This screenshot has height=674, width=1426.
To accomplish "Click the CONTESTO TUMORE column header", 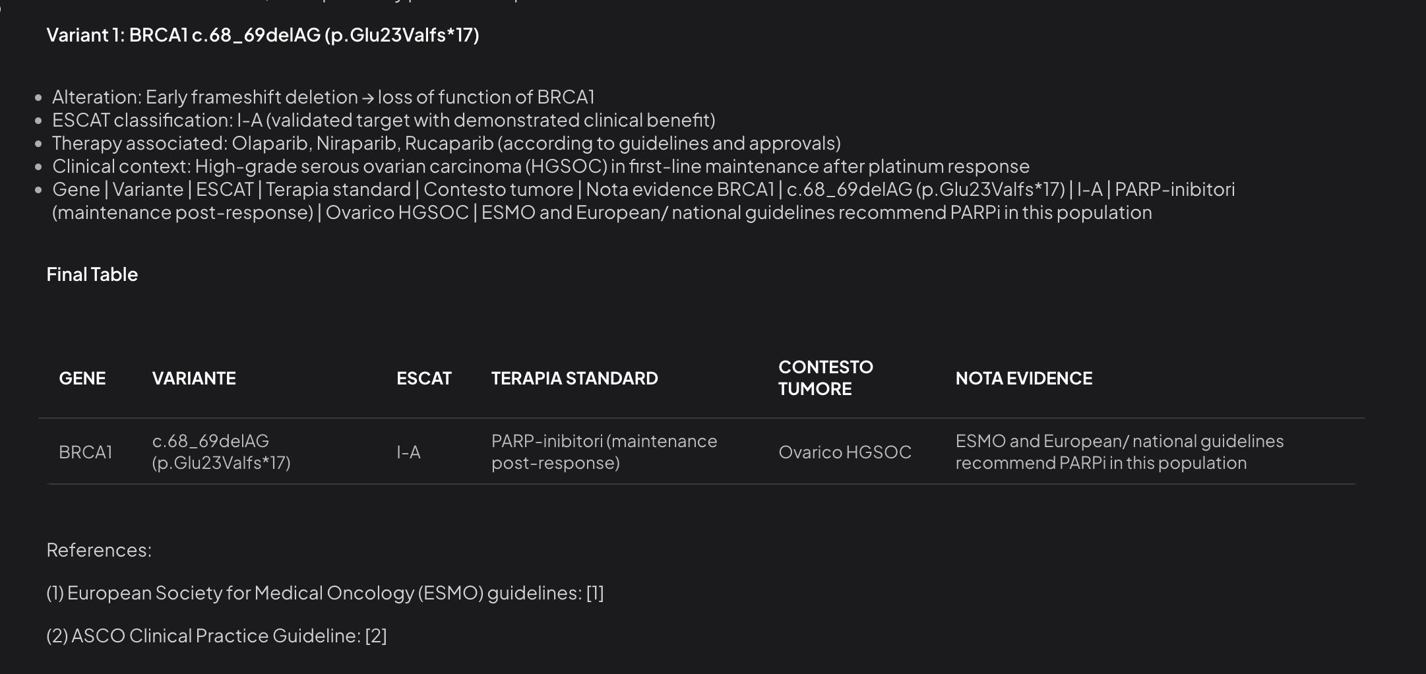I will [x=826, y=378].
